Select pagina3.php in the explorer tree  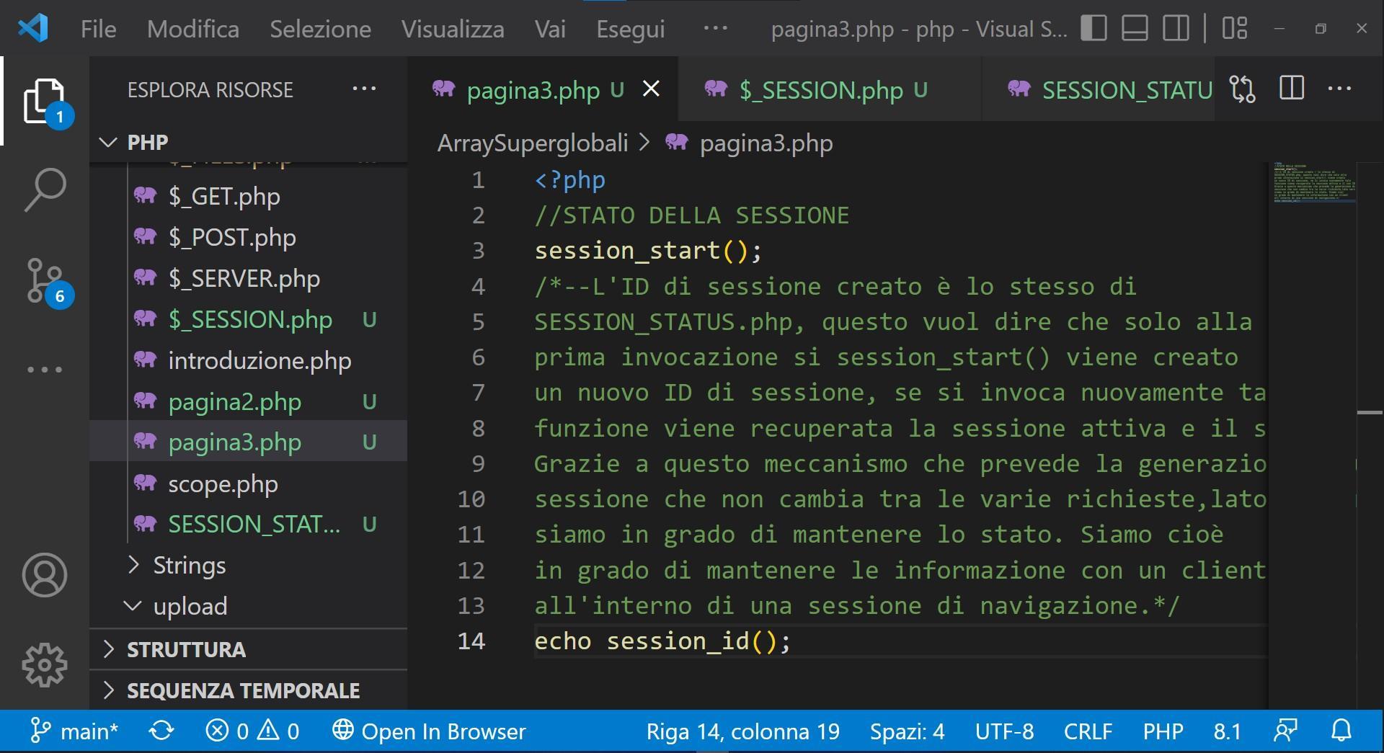coord(248,441)
